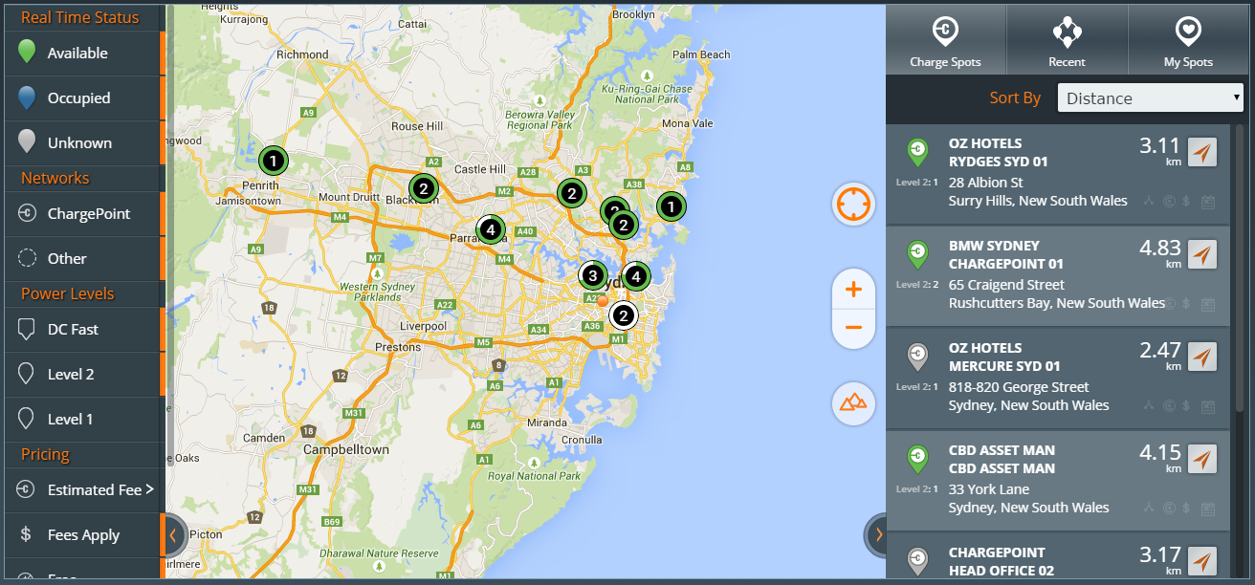Open the BMW SYDNEY CHARGEPOINT 01 station

pyautogui.click(x=1058, y=275)
